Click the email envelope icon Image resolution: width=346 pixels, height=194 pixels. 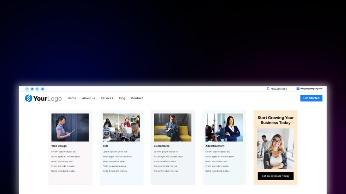298,89
